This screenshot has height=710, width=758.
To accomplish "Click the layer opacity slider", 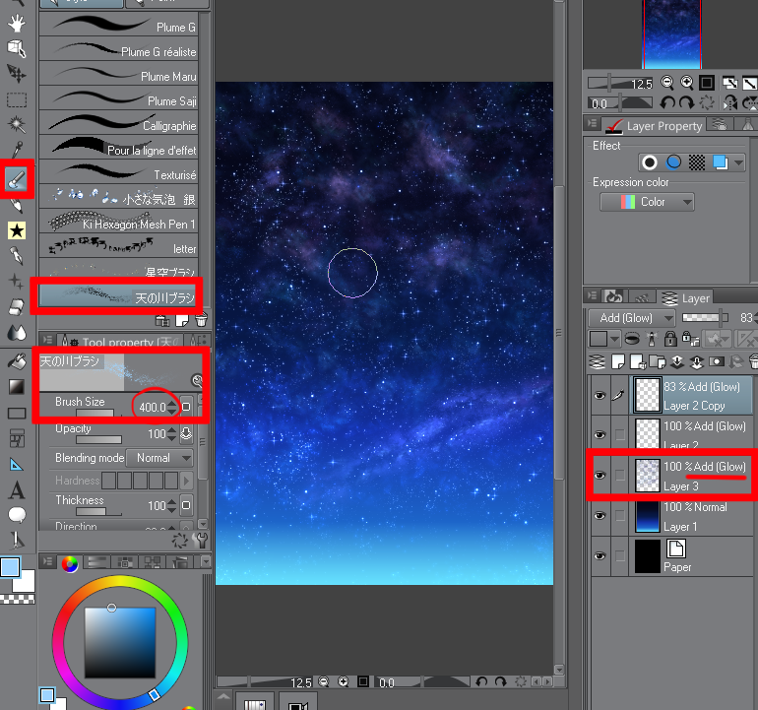I will 705,318.
